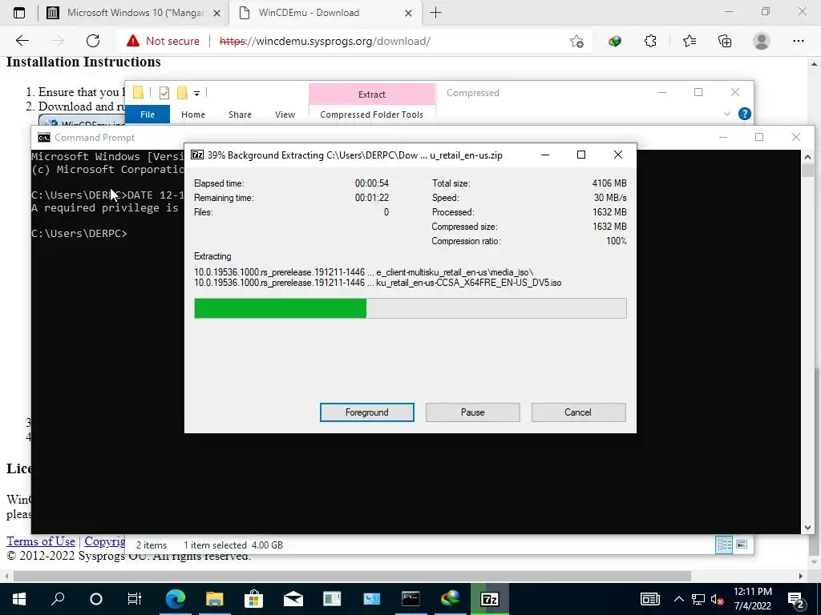821x615 pixels.
Task: Click the browser address bar URL
Action: click(325, 41)
